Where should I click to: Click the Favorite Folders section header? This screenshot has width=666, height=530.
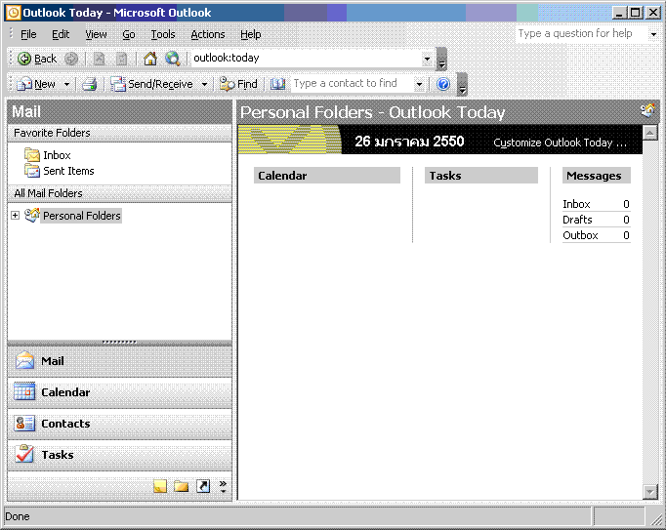(119, 133)
